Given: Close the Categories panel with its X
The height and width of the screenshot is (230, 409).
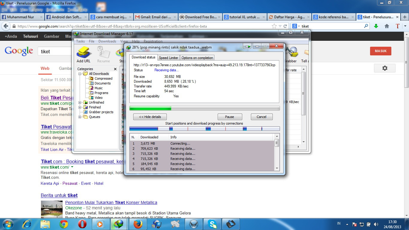Looking at the screenshot, I should (x=115, y=69).
